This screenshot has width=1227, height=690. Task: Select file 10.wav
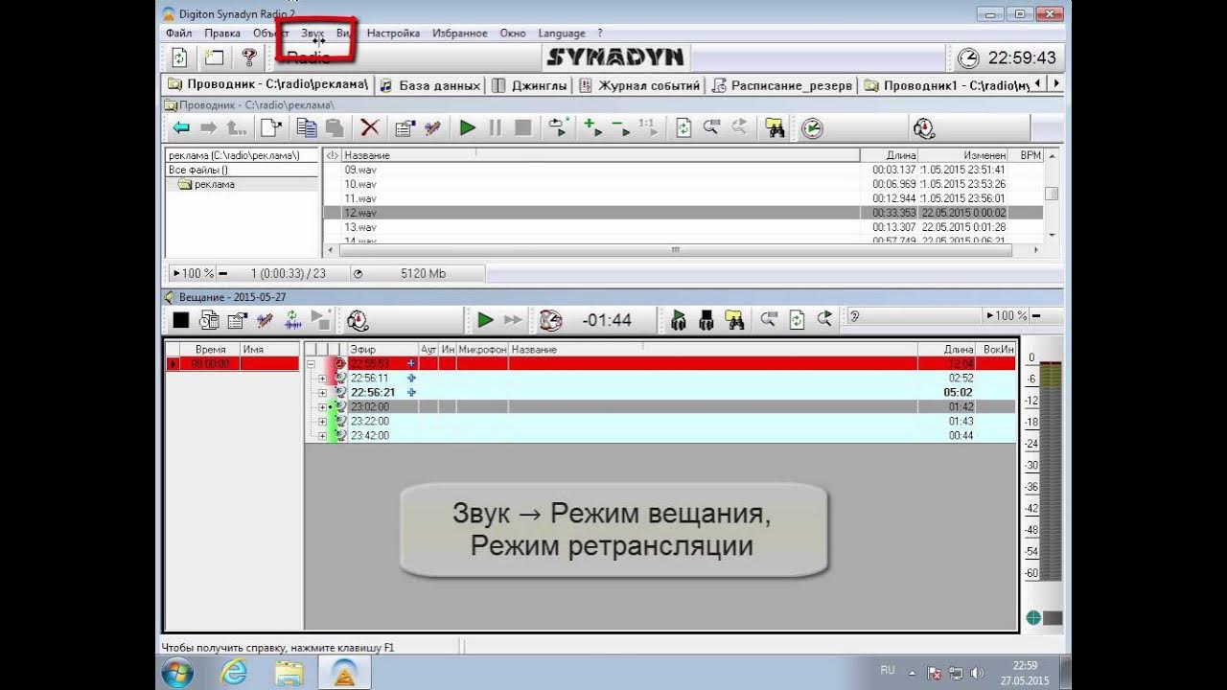(360, 184)
